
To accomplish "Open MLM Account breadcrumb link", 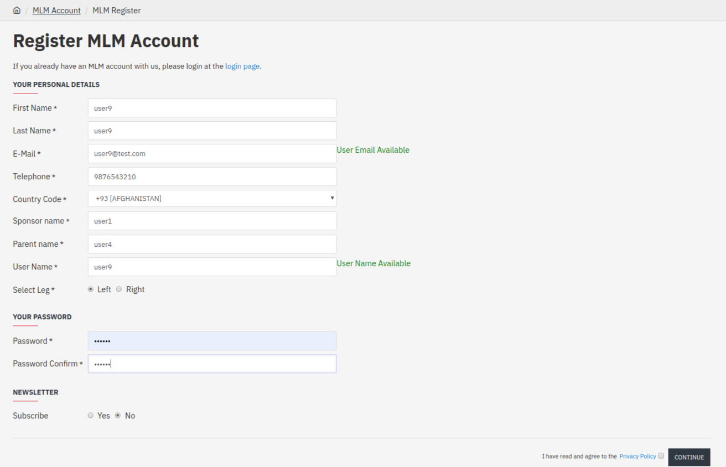I will 56,11.
